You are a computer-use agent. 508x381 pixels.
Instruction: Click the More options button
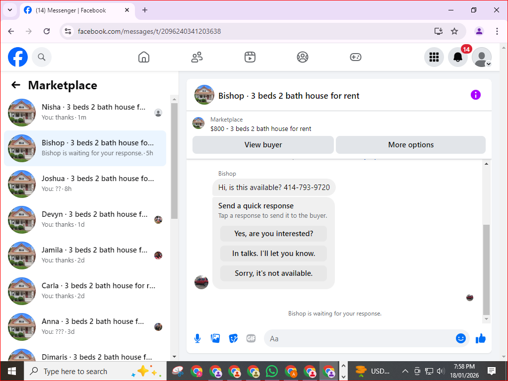tap(411, 145)
